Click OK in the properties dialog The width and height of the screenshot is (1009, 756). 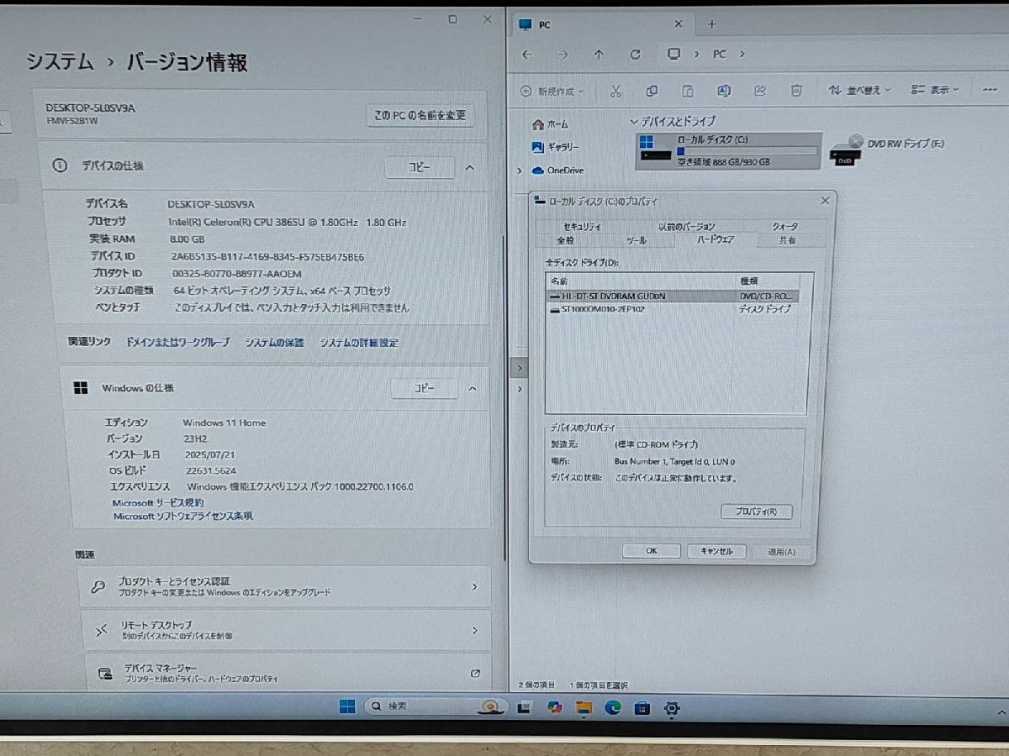pos(651,551)
